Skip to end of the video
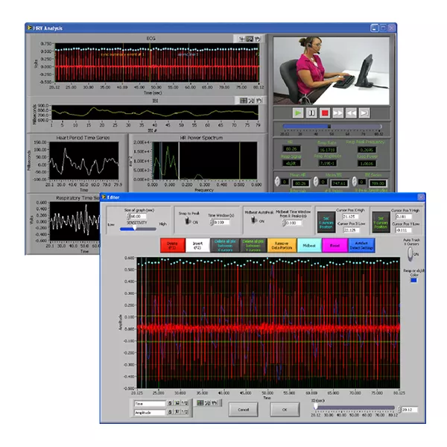 point(364,113)
